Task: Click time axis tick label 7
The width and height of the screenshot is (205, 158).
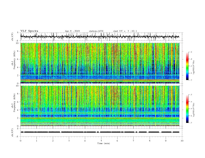Action: coord(134,141)
